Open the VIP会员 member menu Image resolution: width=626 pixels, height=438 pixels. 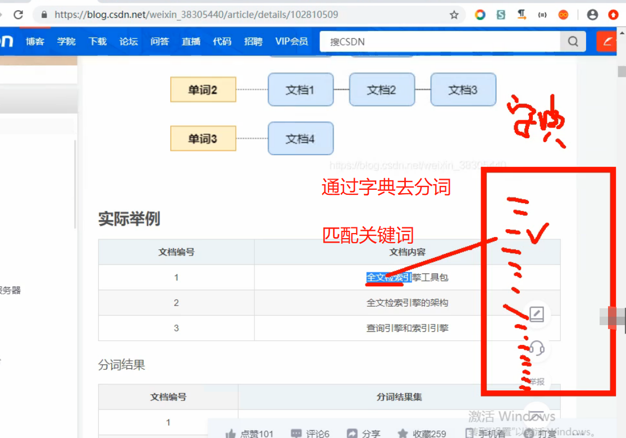[291, 41]
